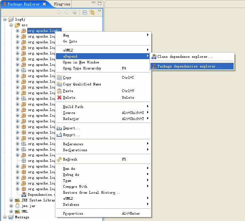Click the Message project folder icon
This screenshot has width=245, height=221.
pyautogui.click(x=11, y=217)
